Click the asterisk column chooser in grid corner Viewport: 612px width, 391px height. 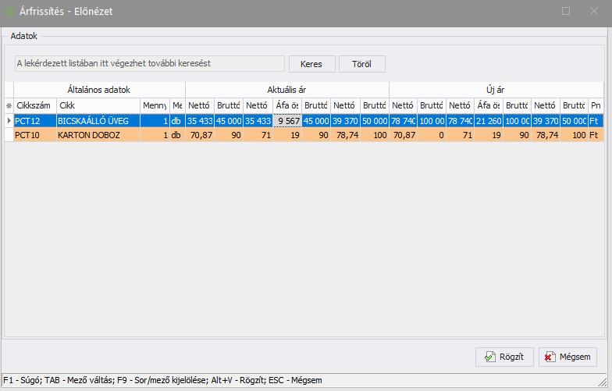coord(9,105)
